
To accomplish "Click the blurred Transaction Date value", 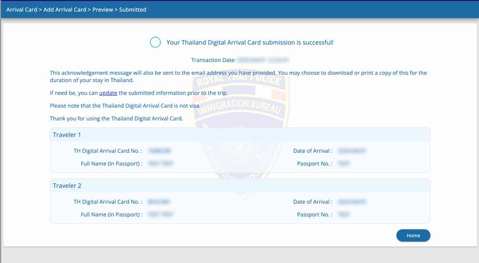I will pyautogui.click(x=263, y=61).
